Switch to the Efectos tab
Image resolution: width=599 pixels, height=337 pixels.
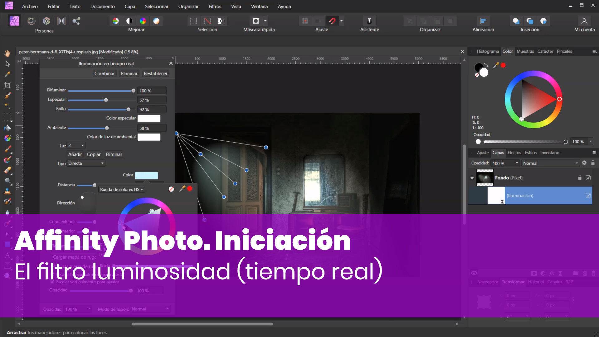514,153
